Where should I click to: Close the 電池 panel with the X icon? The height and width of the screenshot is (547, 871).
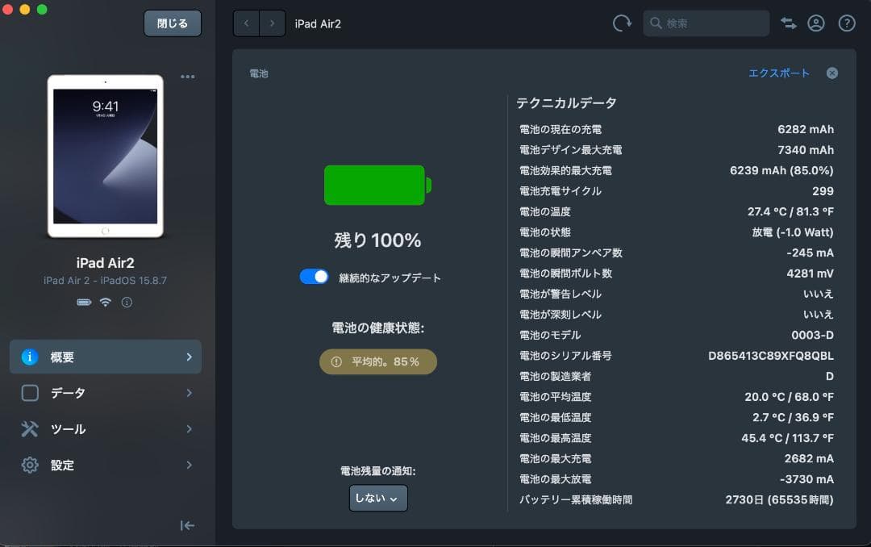(x=832, y=73)
